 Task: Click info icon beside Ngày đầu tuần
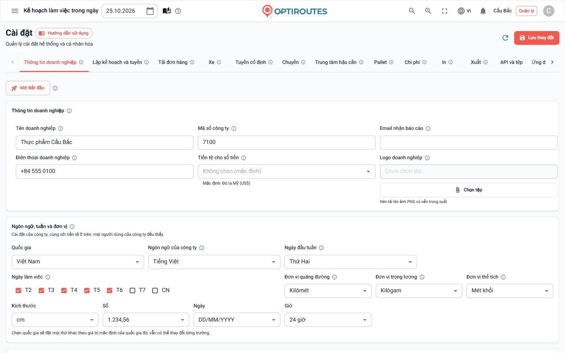point(321,248)
